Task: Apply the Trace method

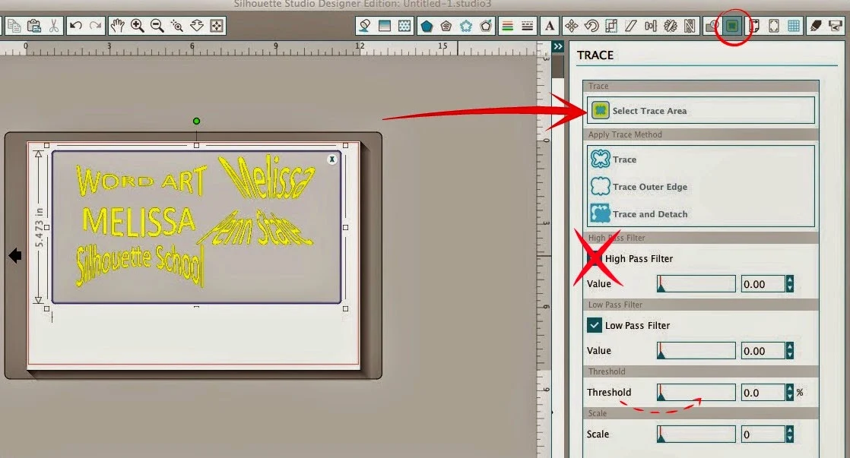Action: (614, 160)
